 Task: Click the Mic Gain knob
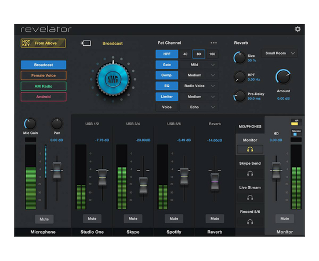pyautogui.click(x=30, y=124)
